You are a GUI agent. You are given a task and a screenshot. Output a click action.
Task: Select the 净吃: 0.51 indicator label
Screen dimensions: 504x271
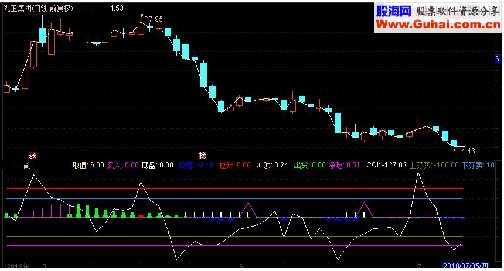(344, 165)
